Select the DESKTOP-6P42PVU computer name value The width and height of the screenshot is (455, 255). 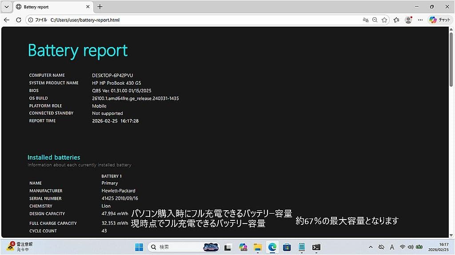[x=112, y=75]
